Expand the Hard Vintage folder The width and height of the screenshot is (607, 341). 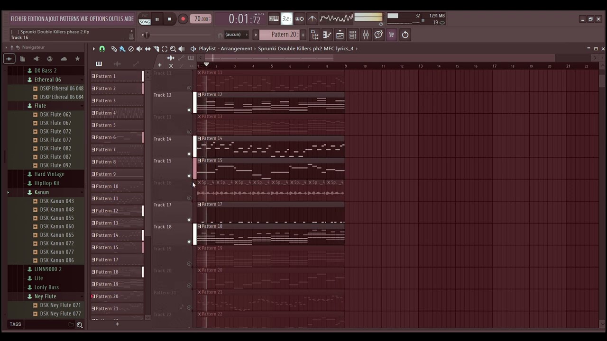49,174
